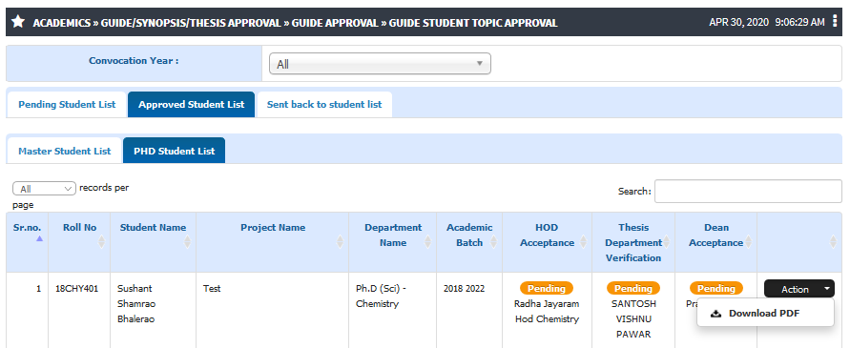
Task: Click the breadcrumb path in header
Action: (295, 23)
